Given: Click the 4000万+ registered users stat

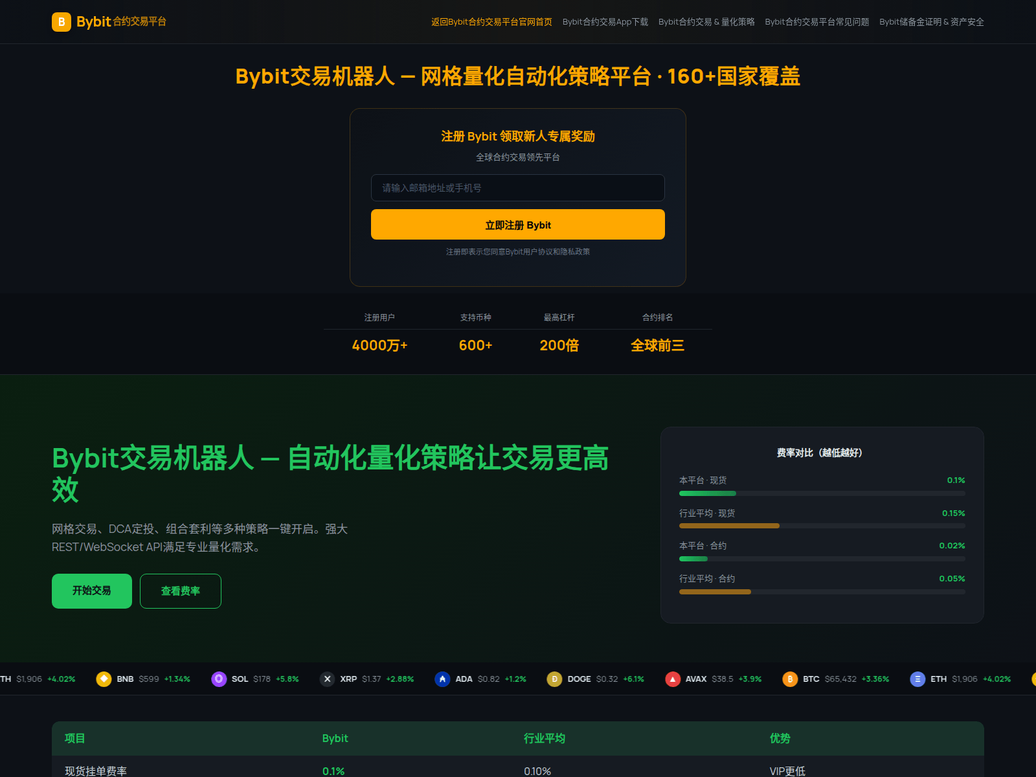Looking at the screenshot, I should coord(379,346).
